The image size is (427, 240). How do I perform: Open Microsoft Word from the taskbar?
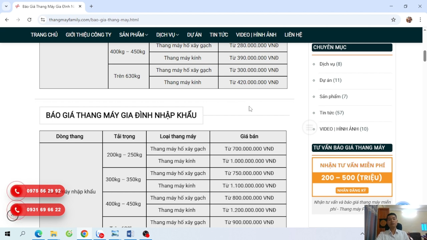(130, 234)
